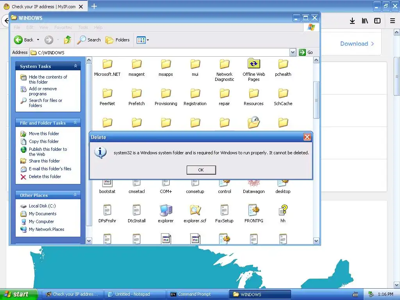Screen dimensions: 400x300
Task: Close the Delete dialog with red X
Action: click(x=307, y=137)
